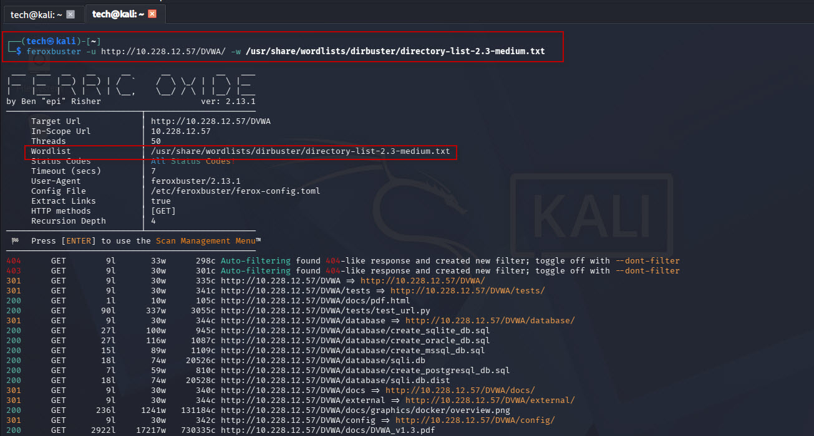Click the -u target URL in the command line
The width and height of the screenshot is (814, 436).
163,51
